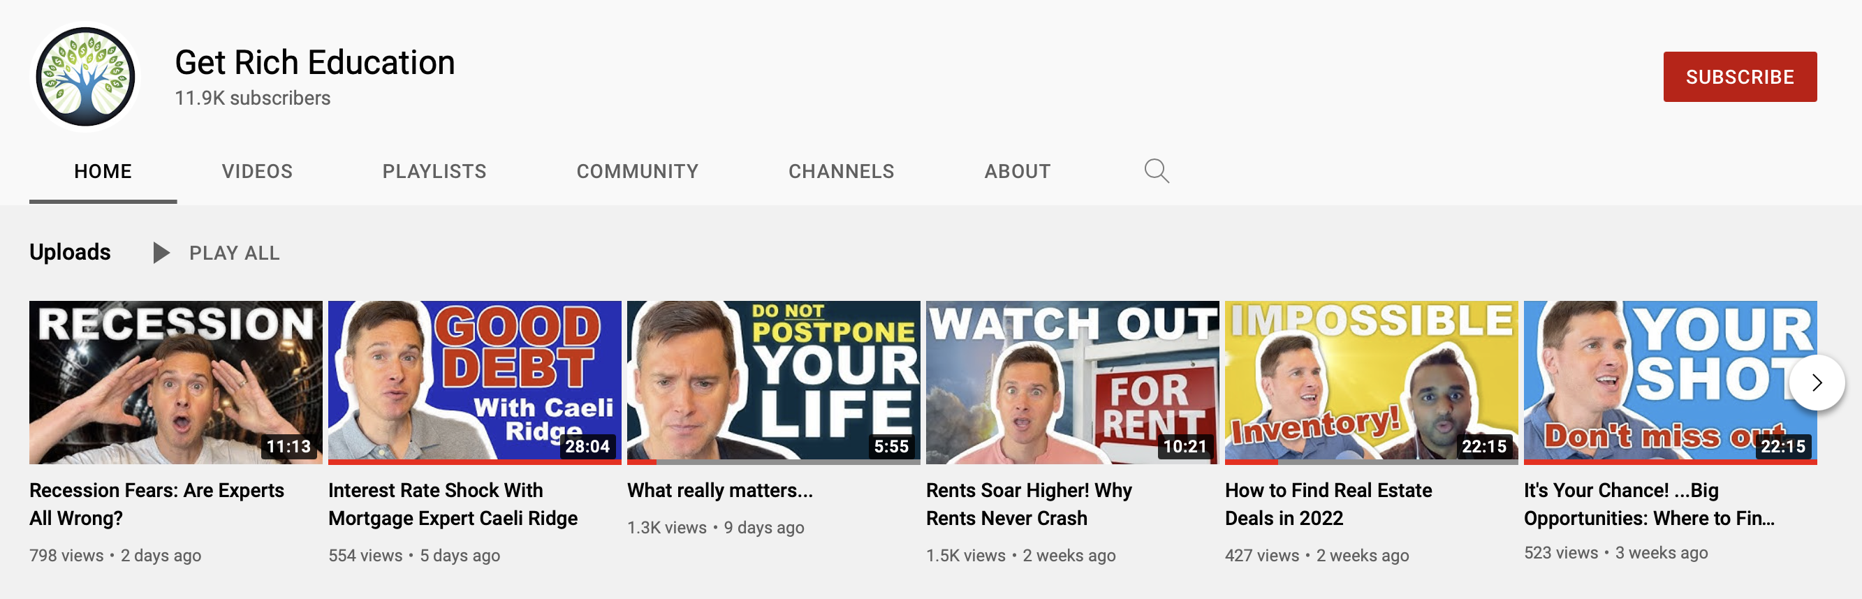Image resolution: width=1862 pixels, height=599 pixels.
Task: Open 'How to Find Real Estate Deals in 2022'
Action: pyautogui.click(x=1327, y=503)
